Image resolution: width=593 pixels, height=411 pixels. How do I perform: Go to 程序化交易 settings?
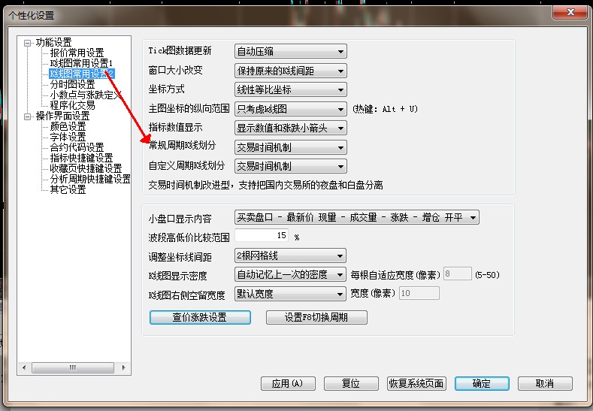pyautogui.click(x=72, y=106)
